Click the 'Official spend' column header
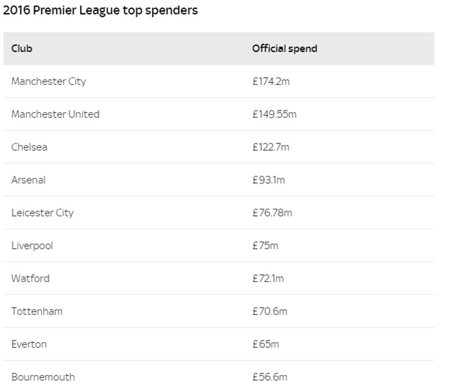 [x=285, y=48]
